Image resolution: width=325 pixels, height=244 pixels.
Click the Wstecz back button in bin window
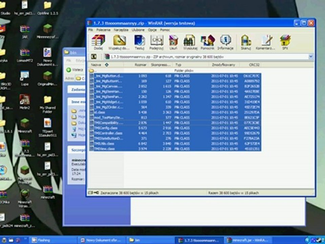(75, 70)
